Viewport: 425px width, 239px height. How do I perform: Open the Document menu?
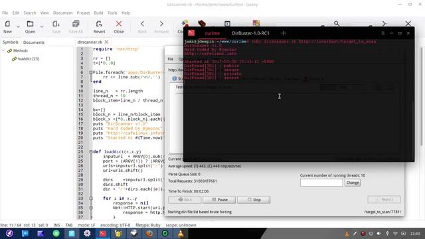coord(62,13)
